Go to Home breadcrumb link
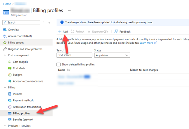This screenshot has width=189, height=129. pyautogui.click(x=7, y=3)
